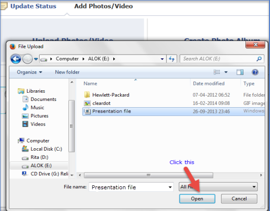Click the Search ALOK (E:) field

click(x=218, y=59)
